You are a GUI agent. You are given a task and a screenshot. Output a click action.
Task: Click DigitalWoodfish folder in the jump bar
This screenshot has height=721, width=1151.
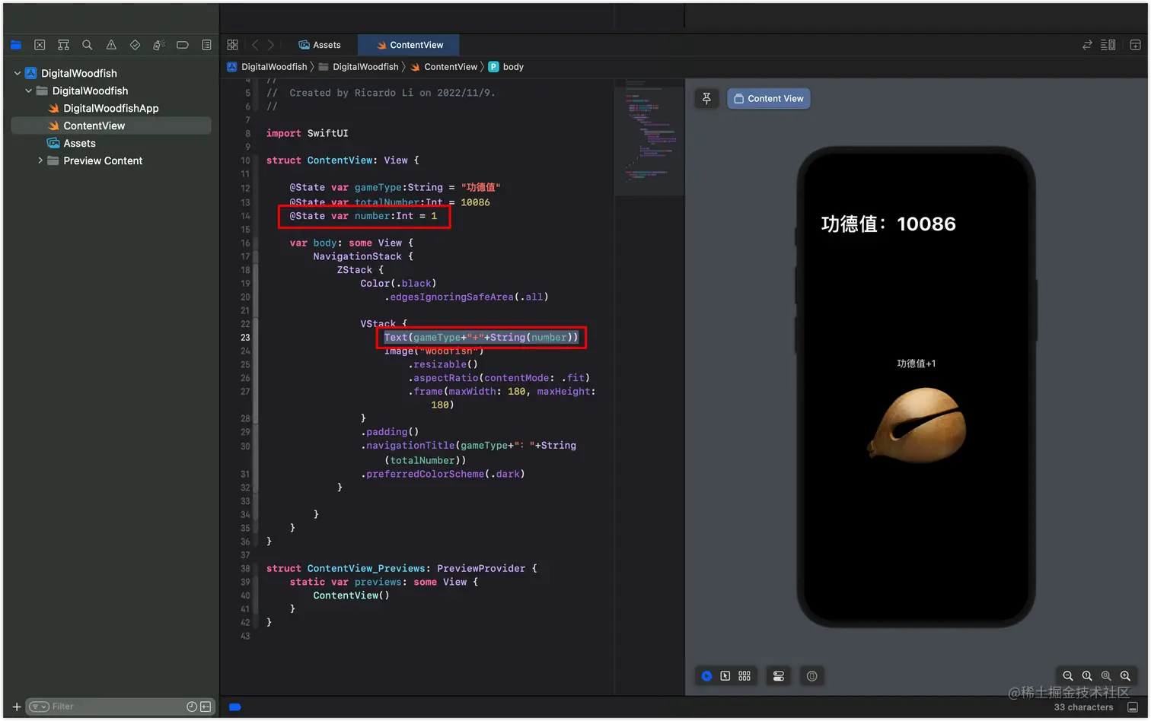359,67
